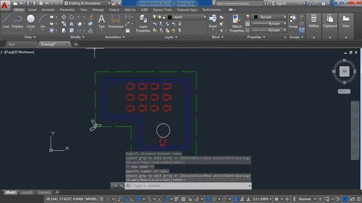Switch to the Annotate ribbon tab
The width and height of the screenshot is (362, 203).
click(x=48, y=10)
